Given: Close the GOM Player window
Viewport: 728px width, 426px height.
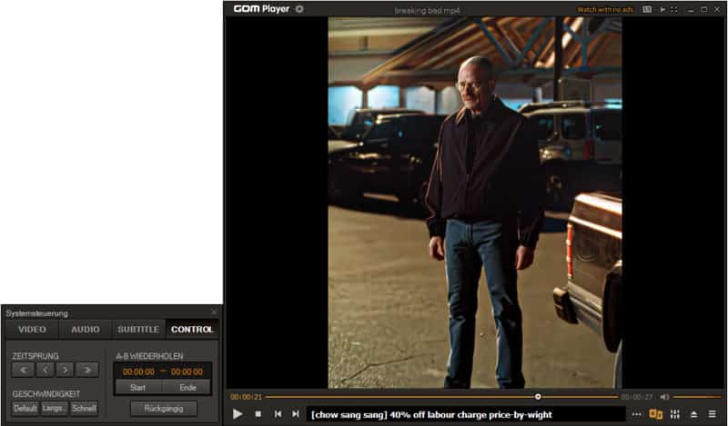Looking at the screenshot, I should point(717,9).
